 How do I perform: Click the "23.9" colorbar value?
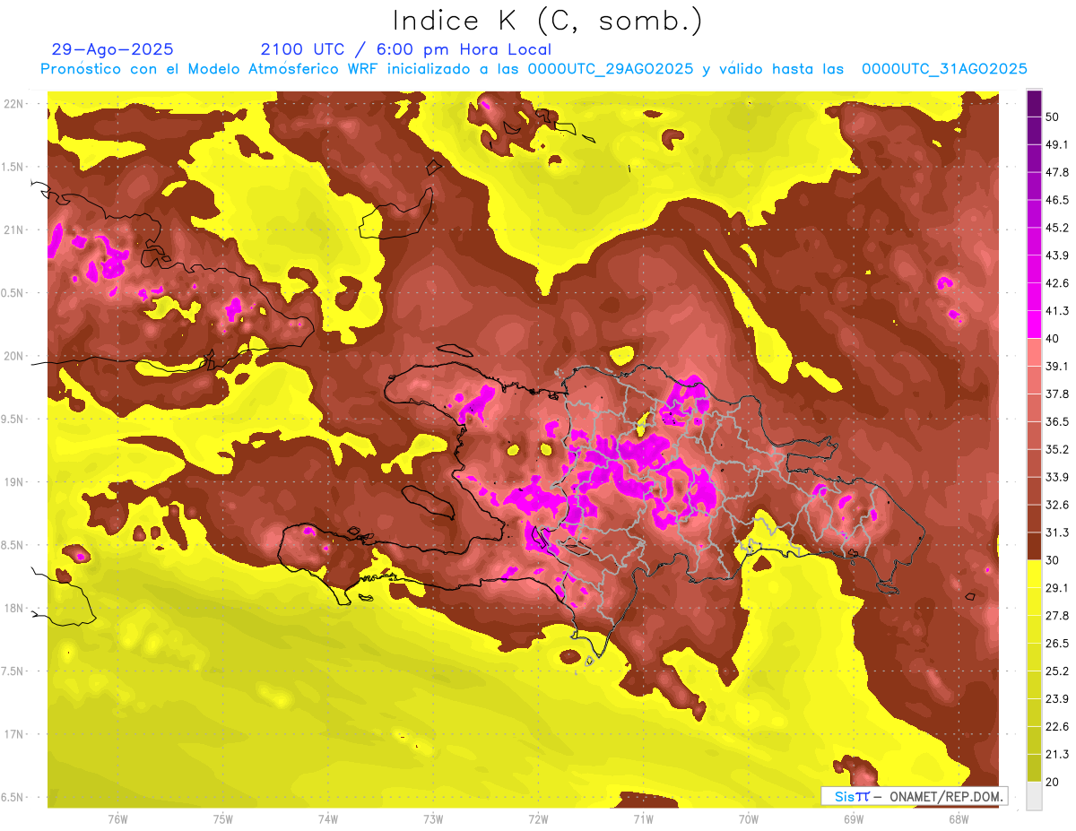tap(1056, 699)
